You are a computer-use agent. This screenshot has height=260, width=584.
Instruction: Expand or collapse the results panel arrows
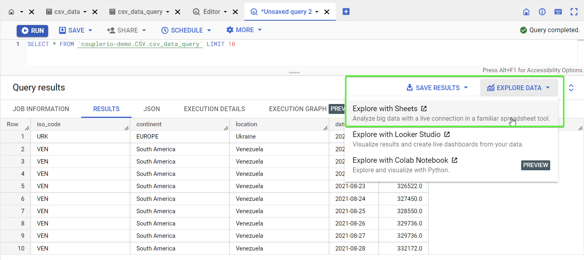(x=571, y=88)
